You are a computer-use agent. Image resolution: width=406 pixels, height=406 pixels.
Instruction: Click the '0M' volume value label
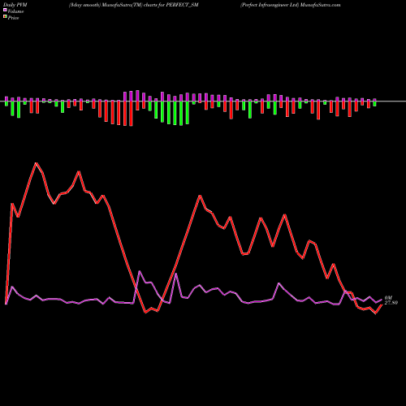pos(388,298)
